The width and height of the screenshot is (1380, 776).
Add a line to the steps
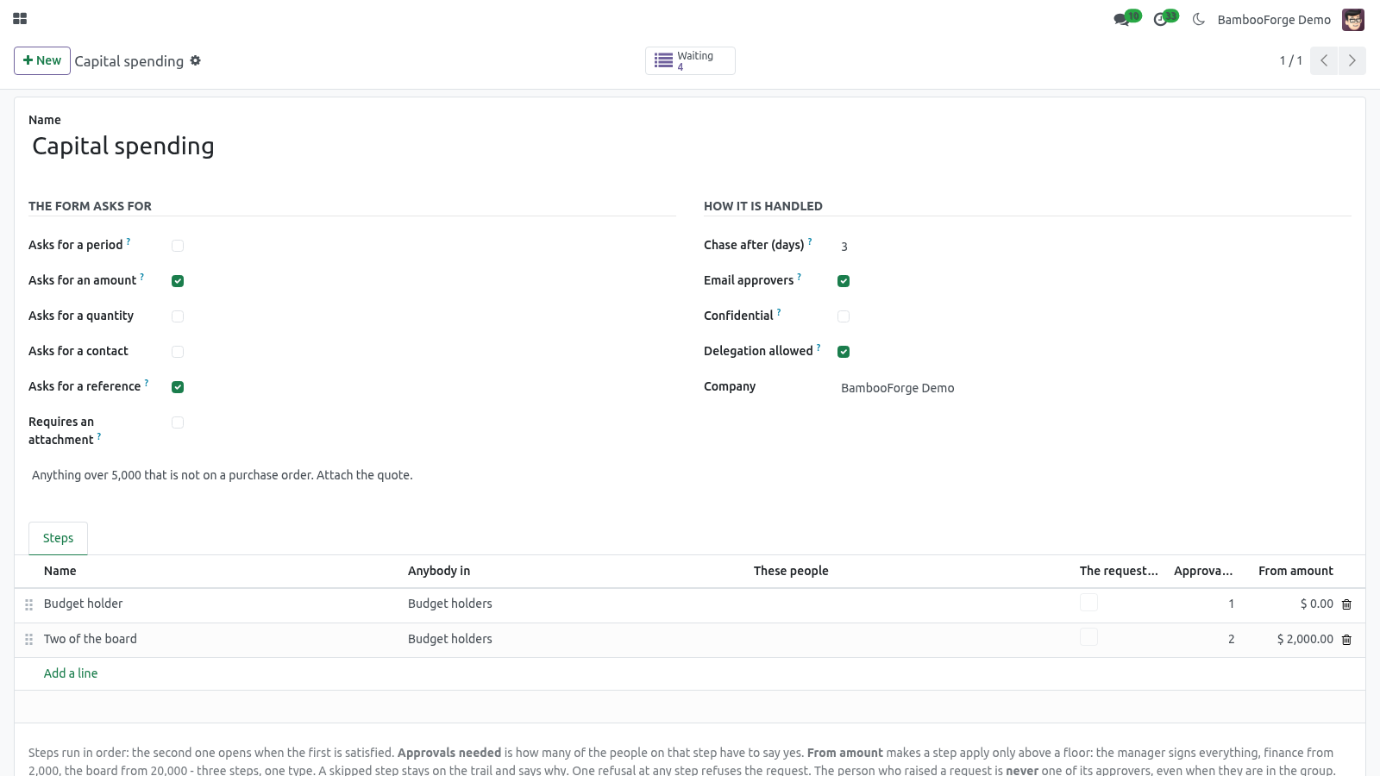tap(71, 673)
